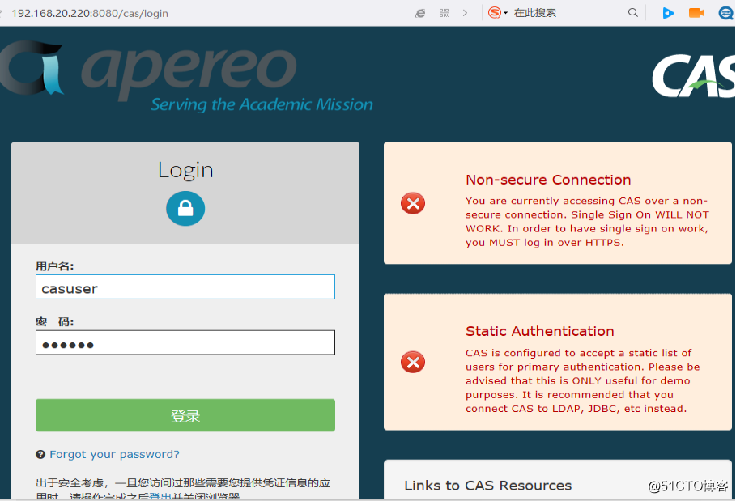Open the Forgot your password link
736x501 pixels.
click(114, 454)
